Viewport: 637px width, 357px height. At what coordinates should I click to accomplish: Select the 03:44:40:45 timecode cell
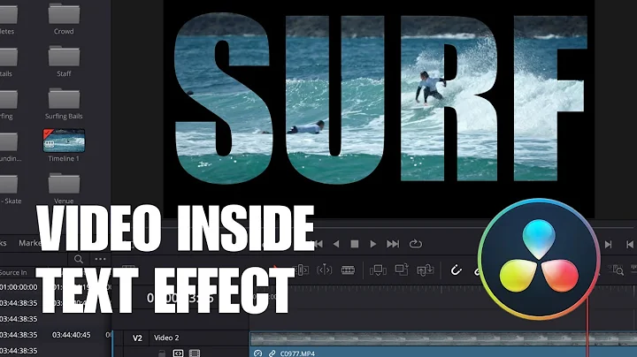click(x=71, y=335)
